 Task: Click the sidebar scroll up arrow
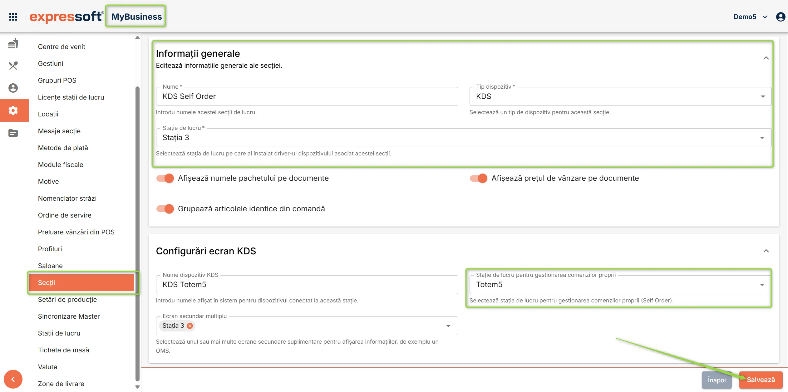click(x=137, y=37)
